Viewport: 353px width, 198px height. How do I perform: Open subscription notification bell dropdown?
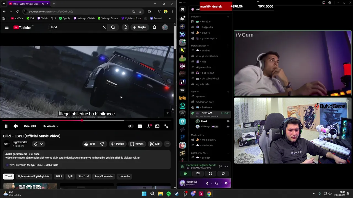(x=38, y=144)
